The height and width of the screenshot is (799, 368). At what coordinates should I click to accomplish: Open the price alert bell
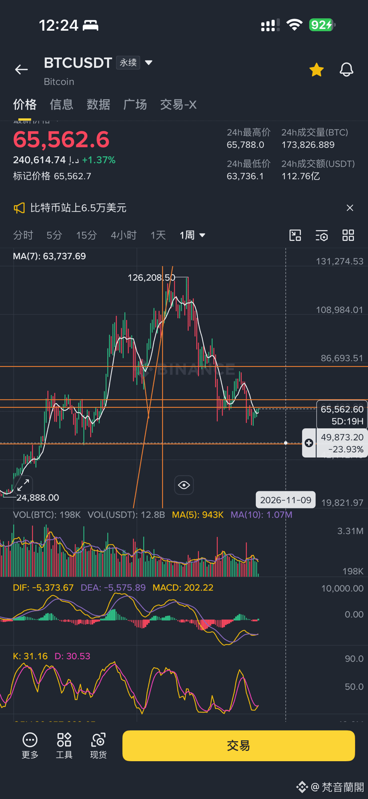coord(346,70)
